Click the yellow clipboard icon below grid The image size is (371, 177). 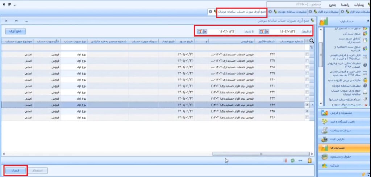pyautogui.click(x=309, y=160)
